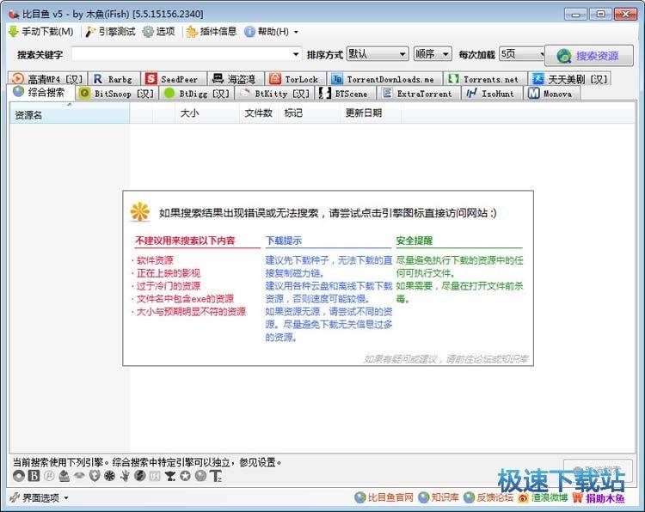This screenshot has height=512, width=645.
Task: Open Options via the gear icon
Action: coord(148,32)
